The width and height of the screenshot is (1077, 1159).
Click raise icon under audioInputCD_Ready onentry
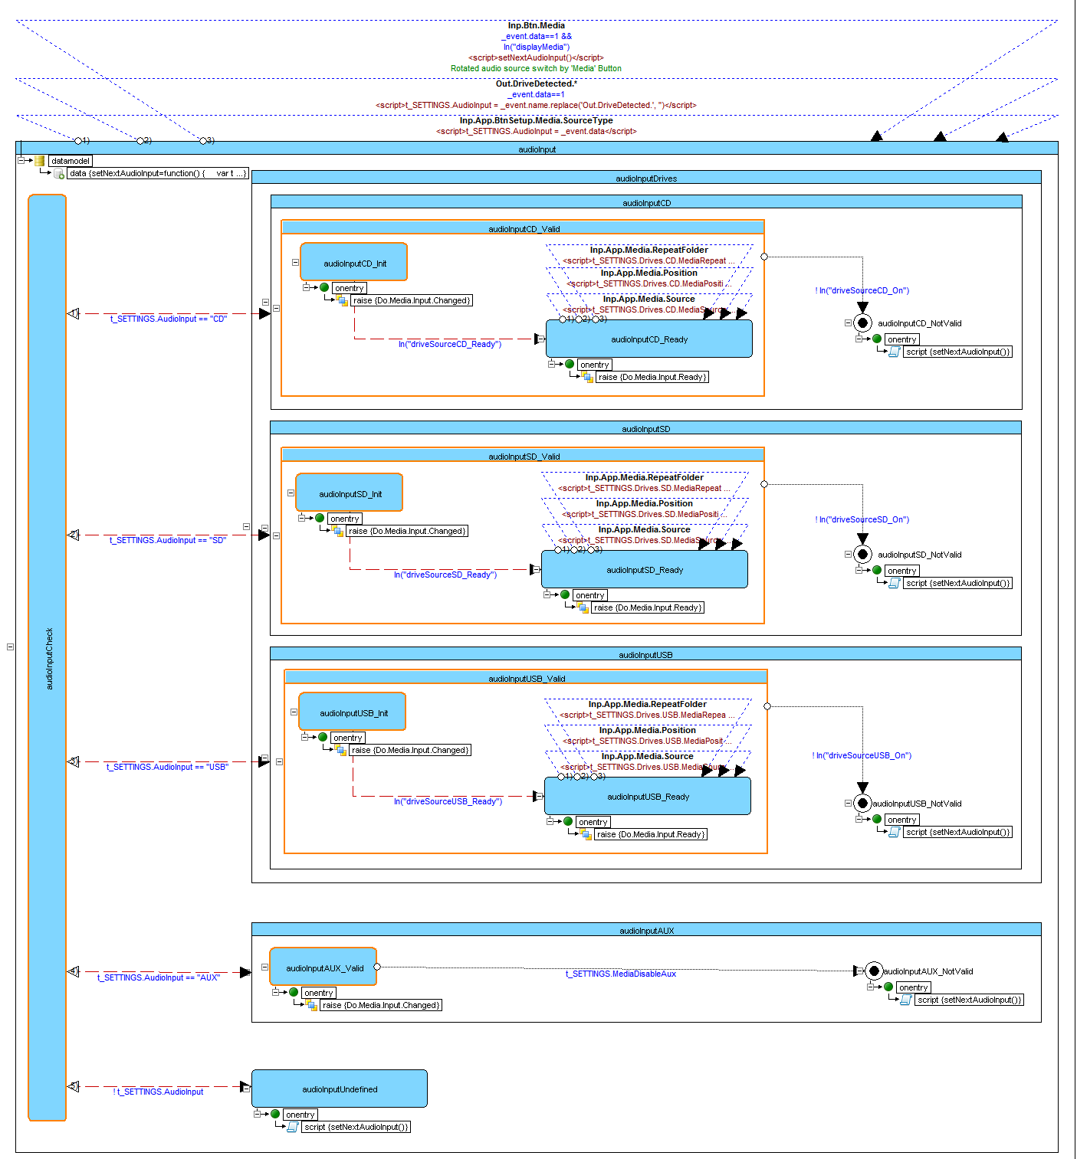coord(587,377)
